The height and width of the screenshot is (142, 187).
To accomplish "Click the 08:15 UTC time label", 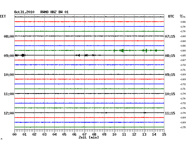I will [x=170, y=56].
